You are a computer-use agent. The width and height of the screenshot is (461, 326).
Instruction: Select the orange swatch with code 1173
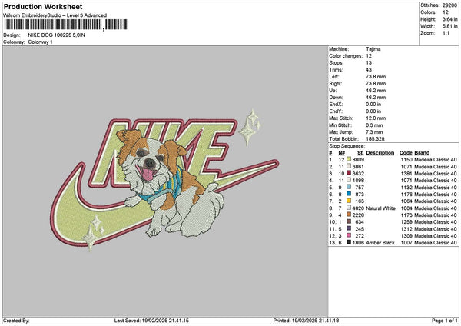pyautogui.click(x=349, y=215)
